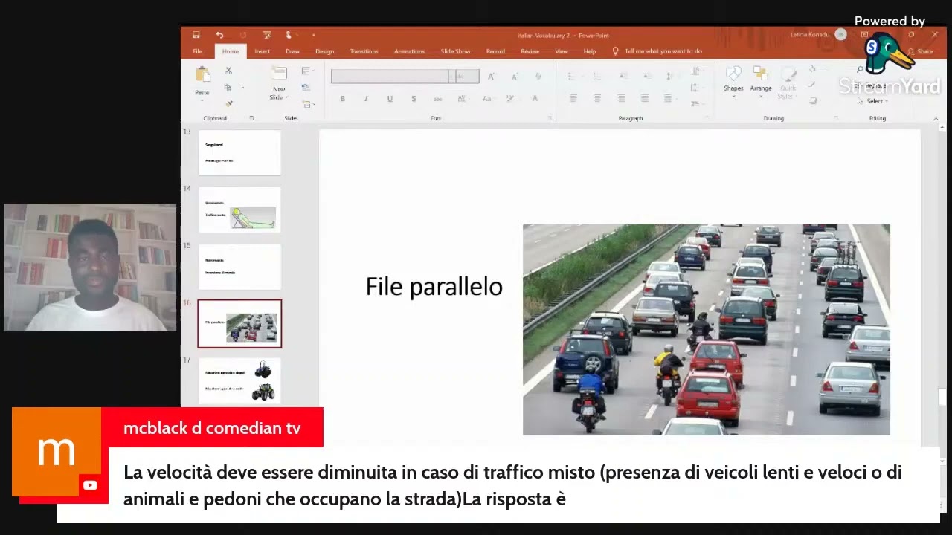Click the 'File parallelo' slide title text
The height and width of the screenshot is (535, 952).
coord(434,287)
